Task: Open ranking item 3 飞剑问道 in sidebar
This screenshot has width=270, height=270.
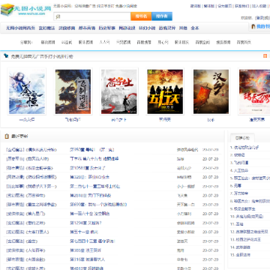Action: pyautogui.click(x=241, y=163)
